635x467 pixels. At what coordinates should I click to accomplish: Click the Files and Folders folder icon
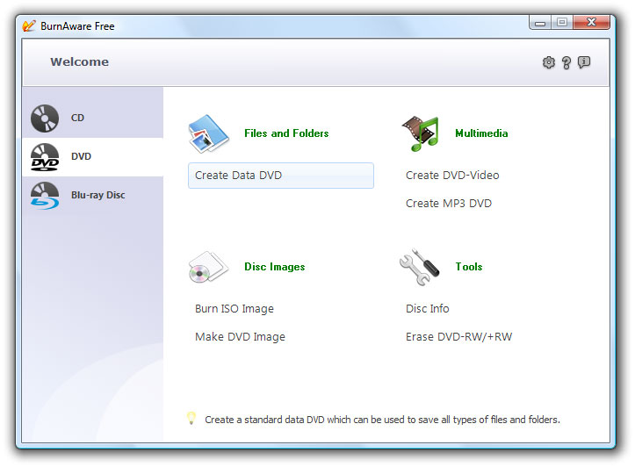click(208, 133)
